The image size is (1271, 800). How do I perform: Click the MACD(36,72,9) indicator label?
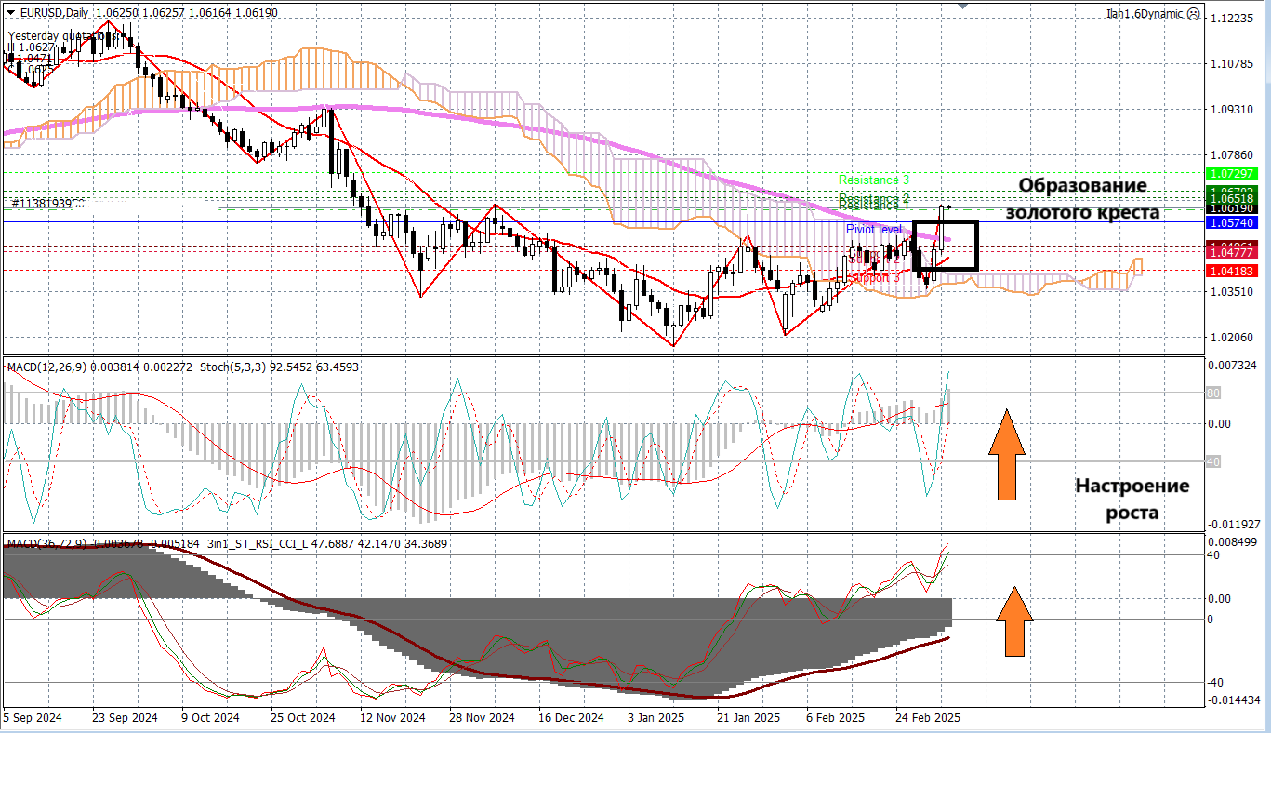46,543
